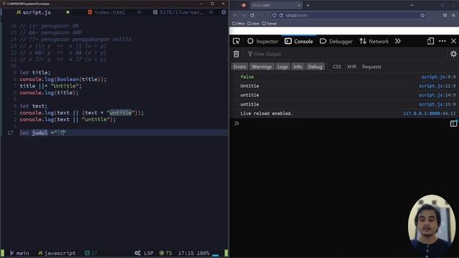Click the "Live reload enabled." message
Image resolution: width=459 pixels, height=258 pixels.
click(266, 113)
